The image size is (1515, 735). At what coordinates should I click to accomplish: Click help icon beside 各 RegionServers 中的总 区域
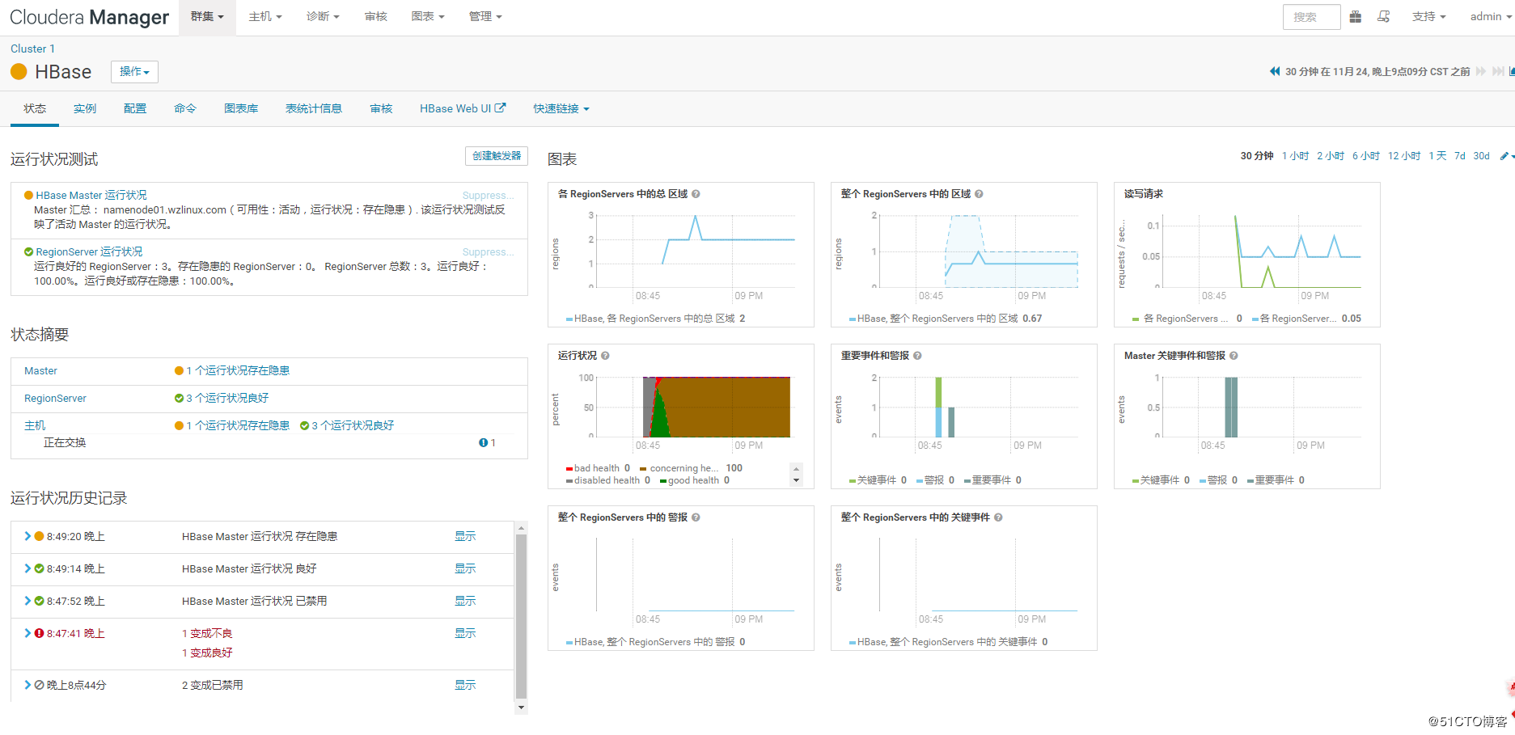(696, 194)
